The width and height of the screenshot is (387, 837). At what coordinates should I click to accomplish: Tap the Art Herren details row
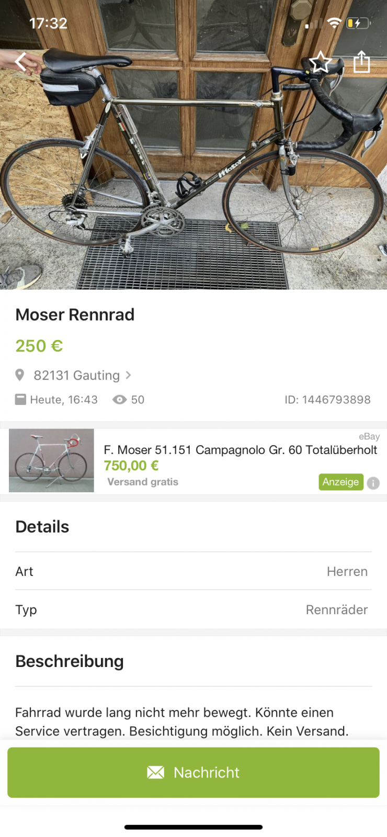[x=193, y=571]
